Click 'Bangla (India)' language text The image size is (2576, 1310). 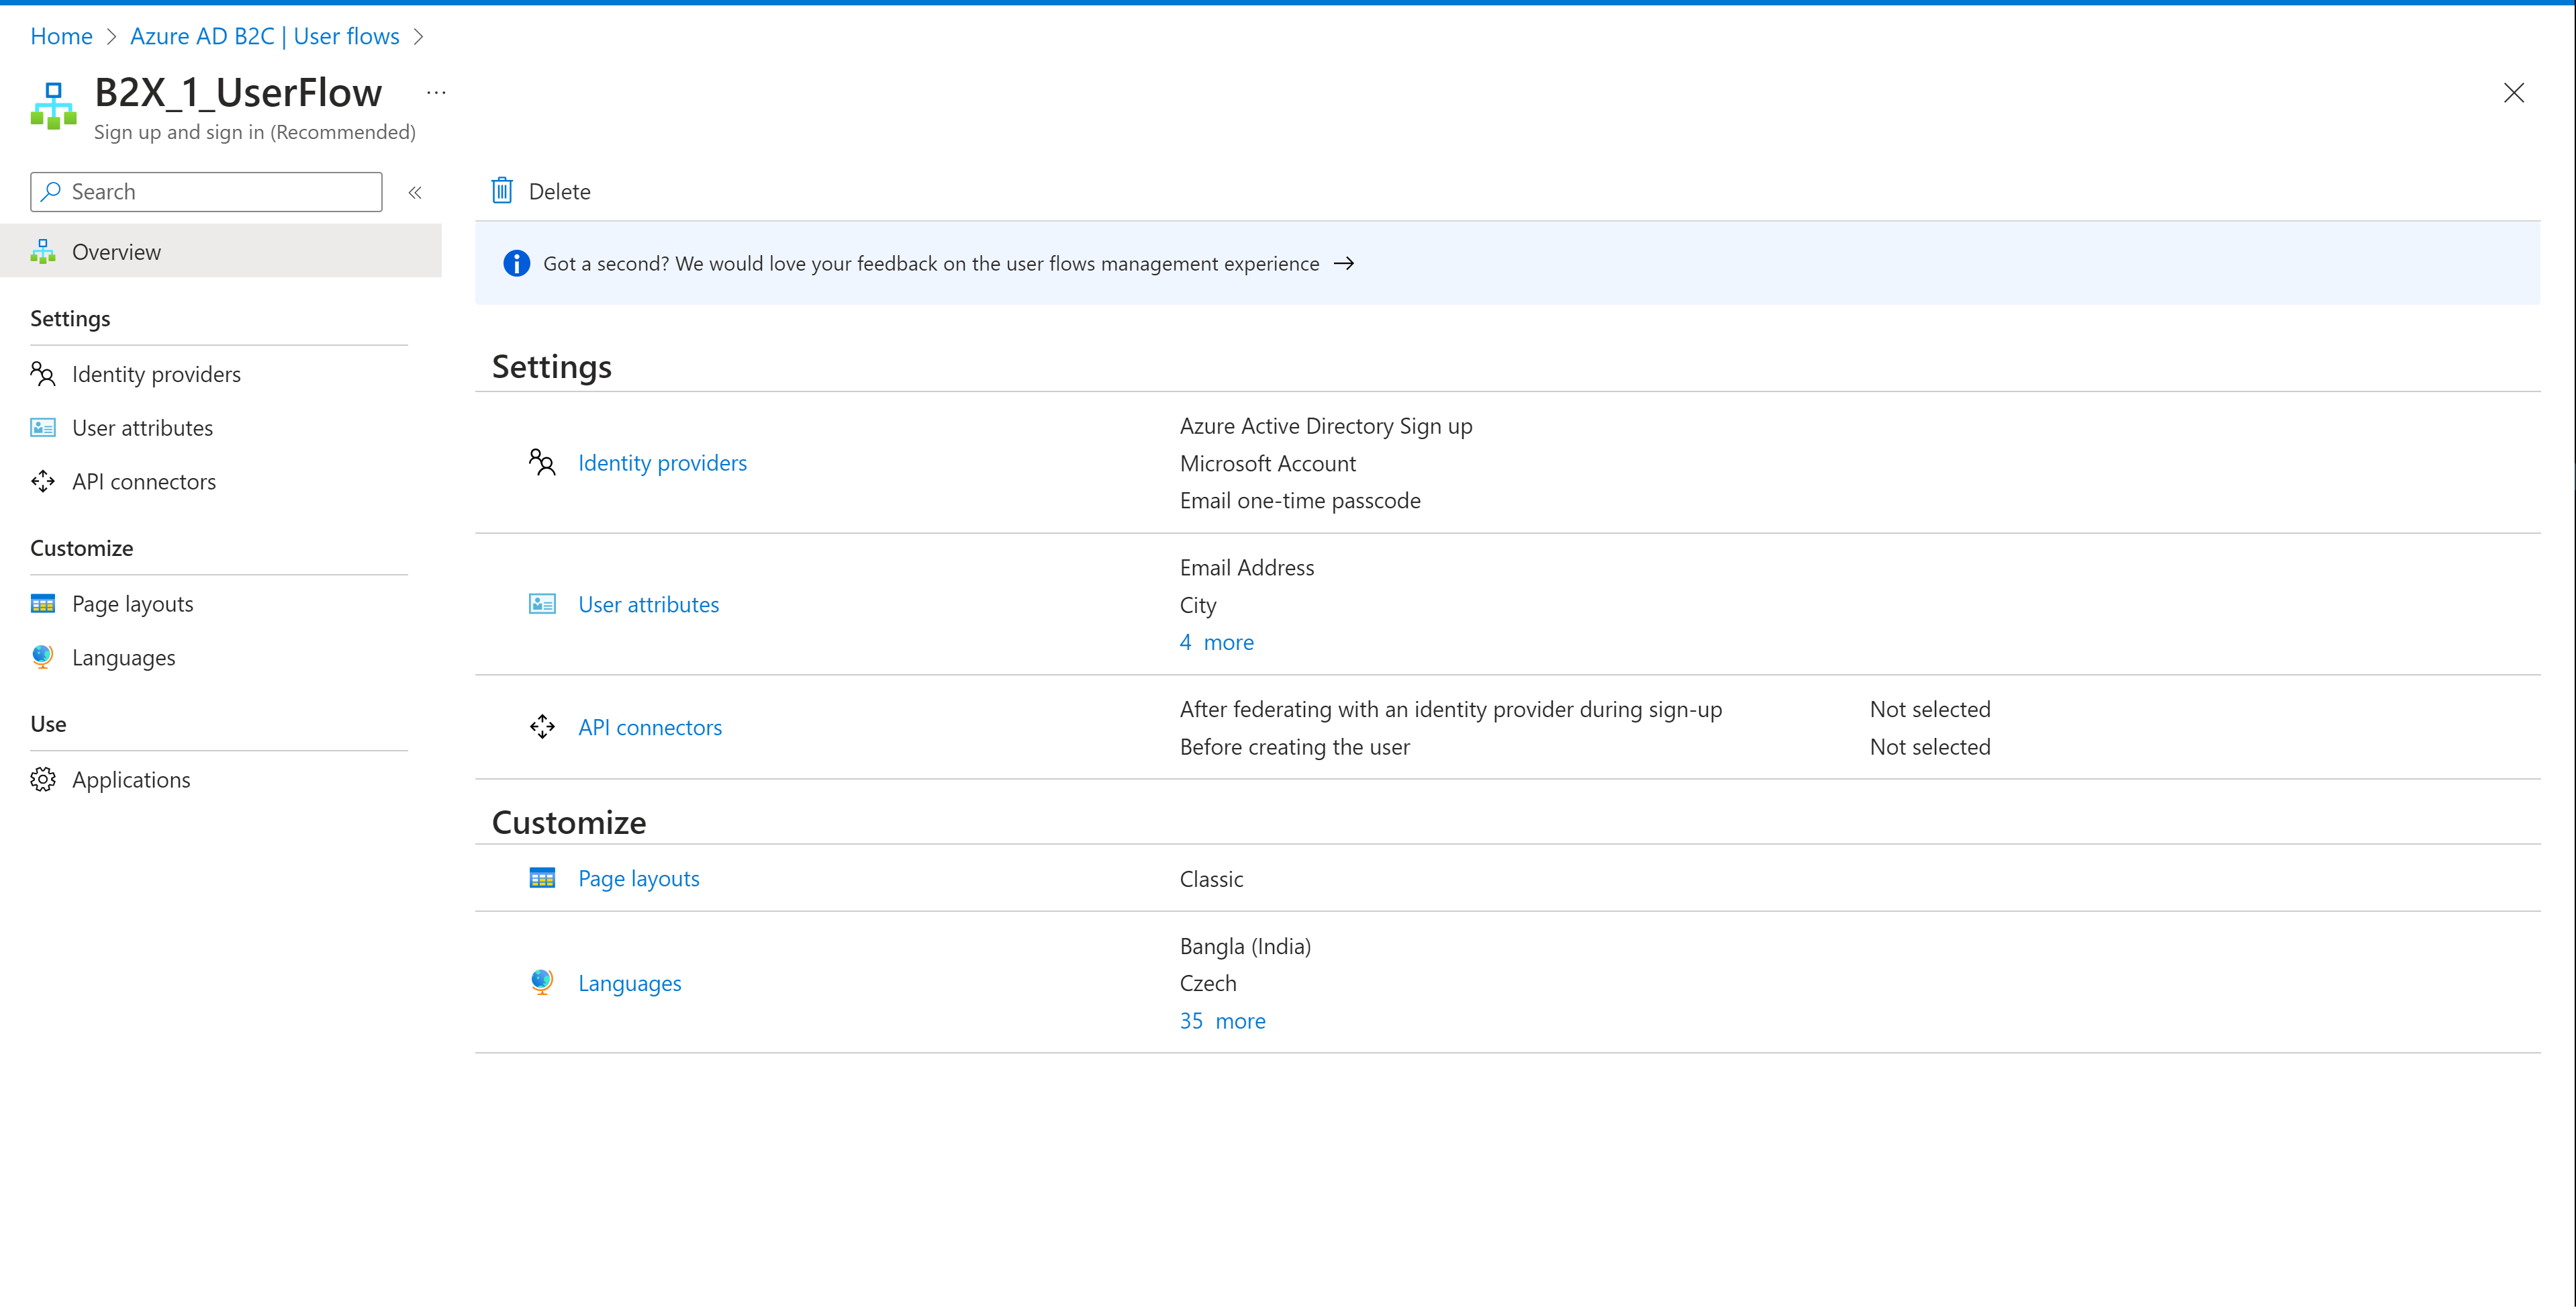[1245, 947]
